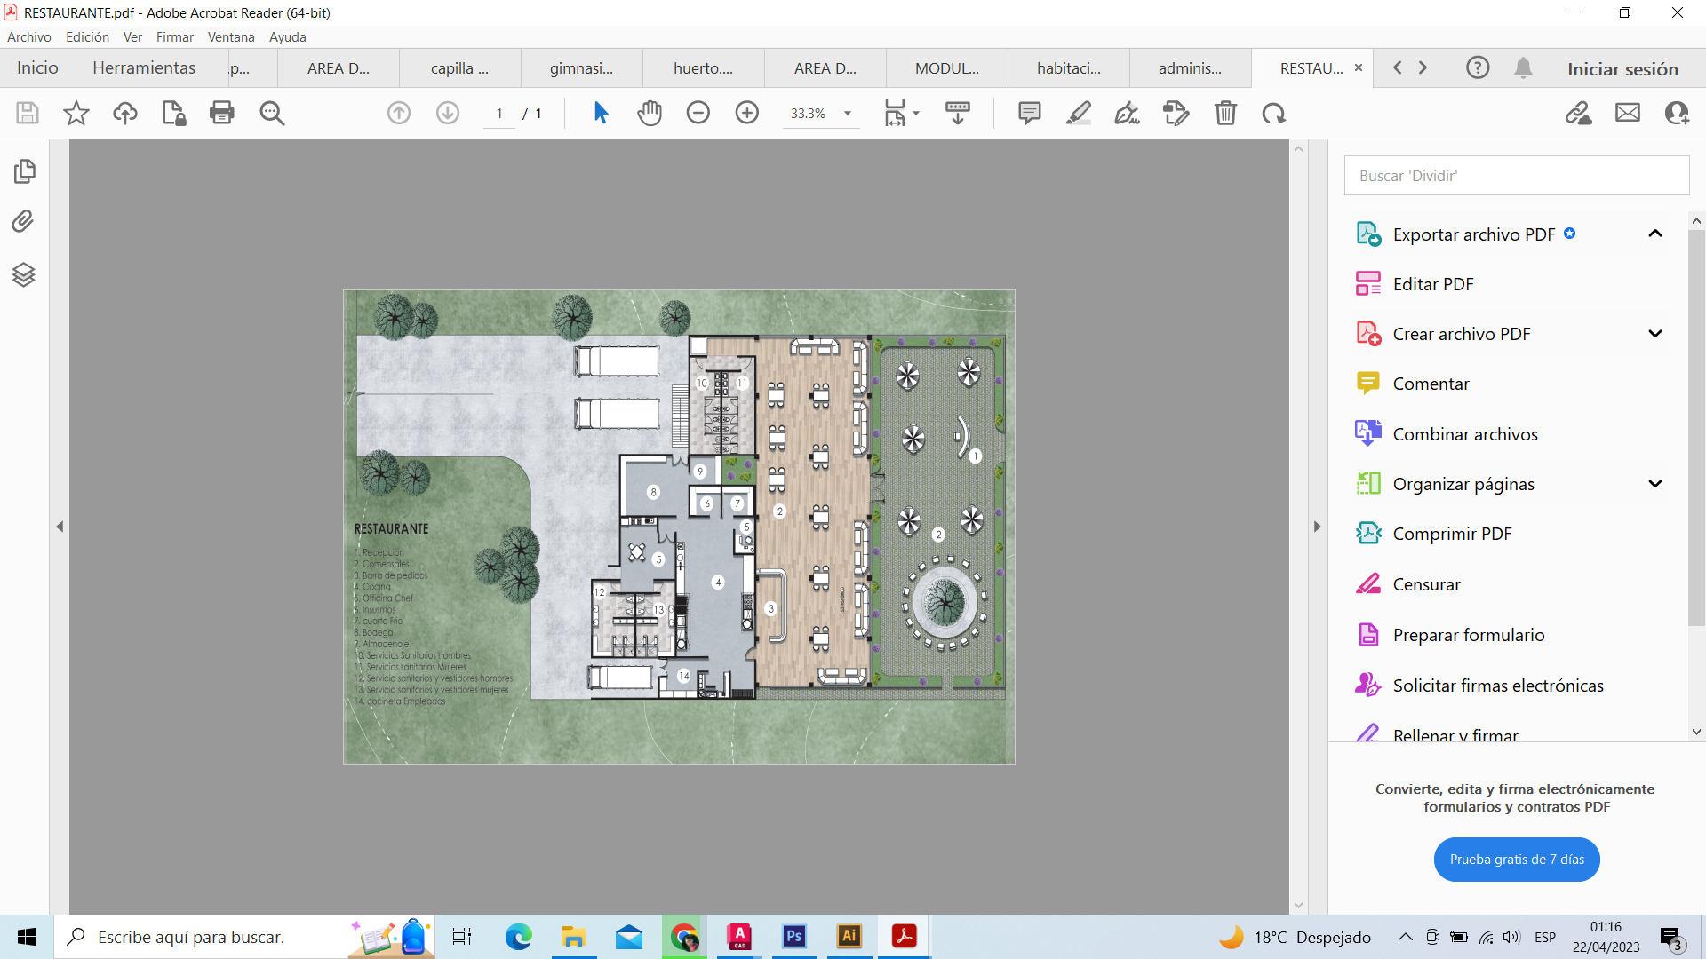Select the highlight text pen tool
1706x959 pixels.
pos(1078,113)
